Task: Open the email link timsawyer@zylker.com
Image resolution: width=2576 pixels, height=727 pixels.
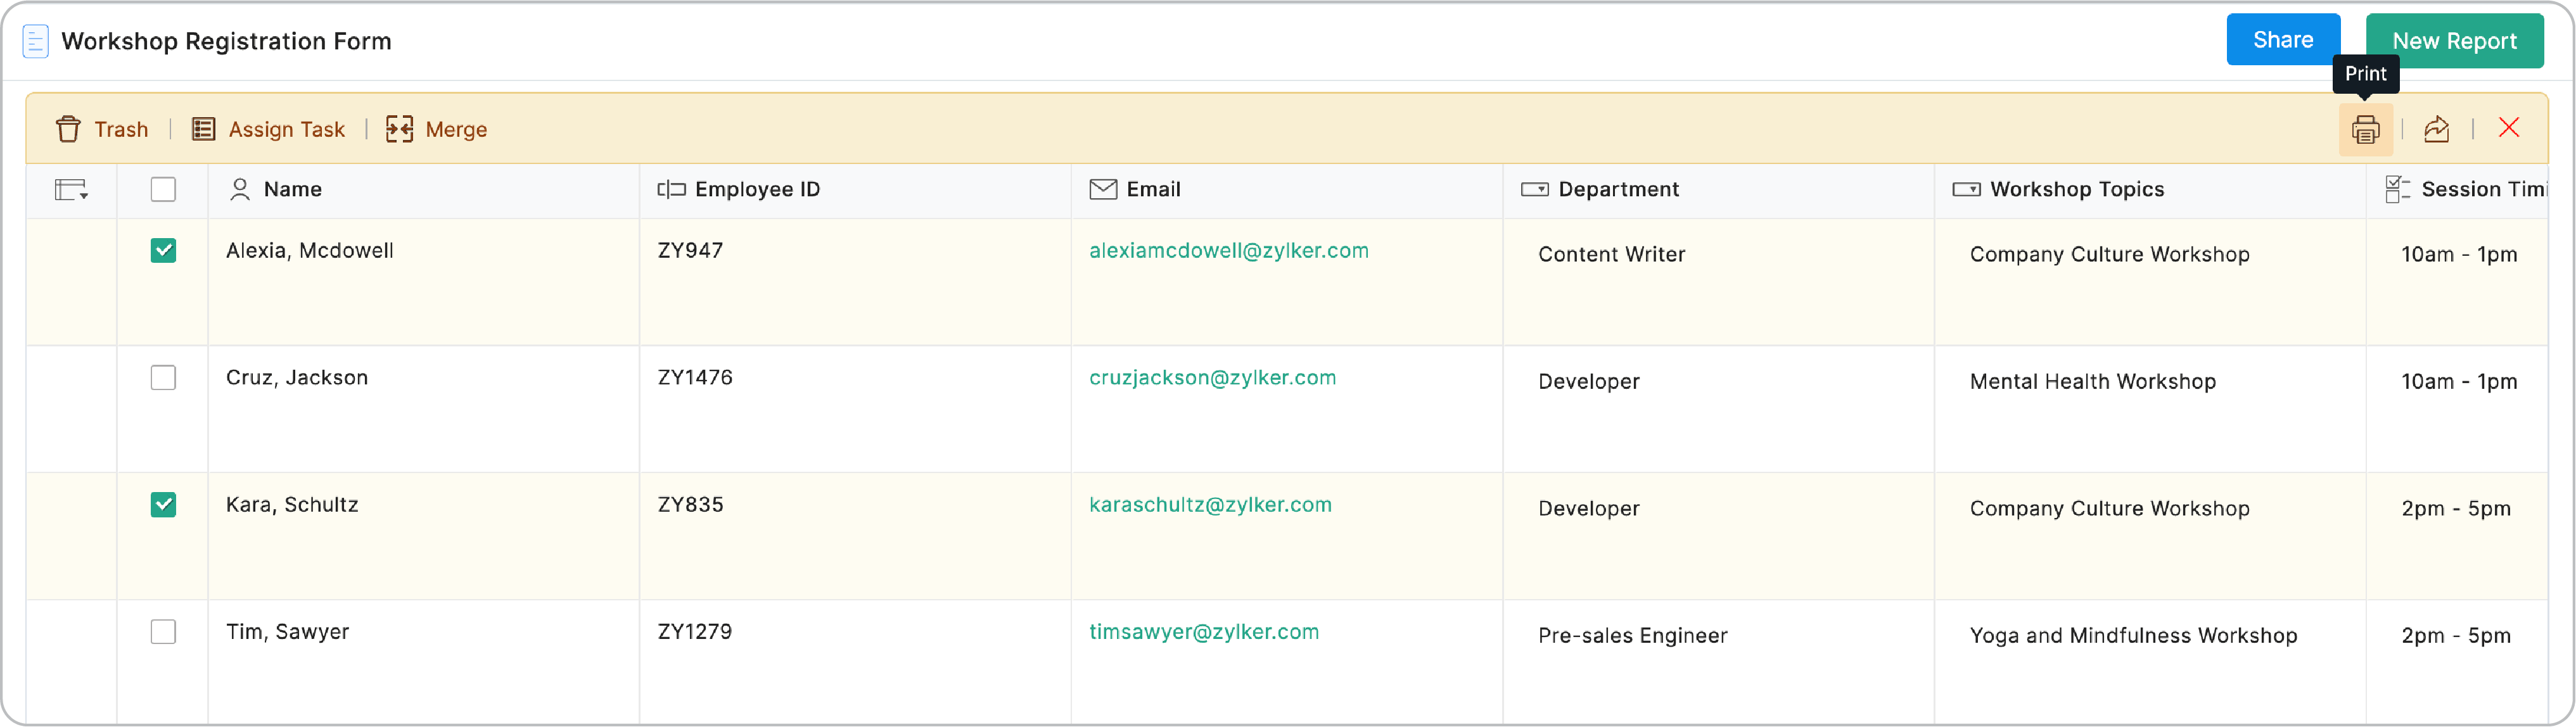Action: [x=1204, y=631]
